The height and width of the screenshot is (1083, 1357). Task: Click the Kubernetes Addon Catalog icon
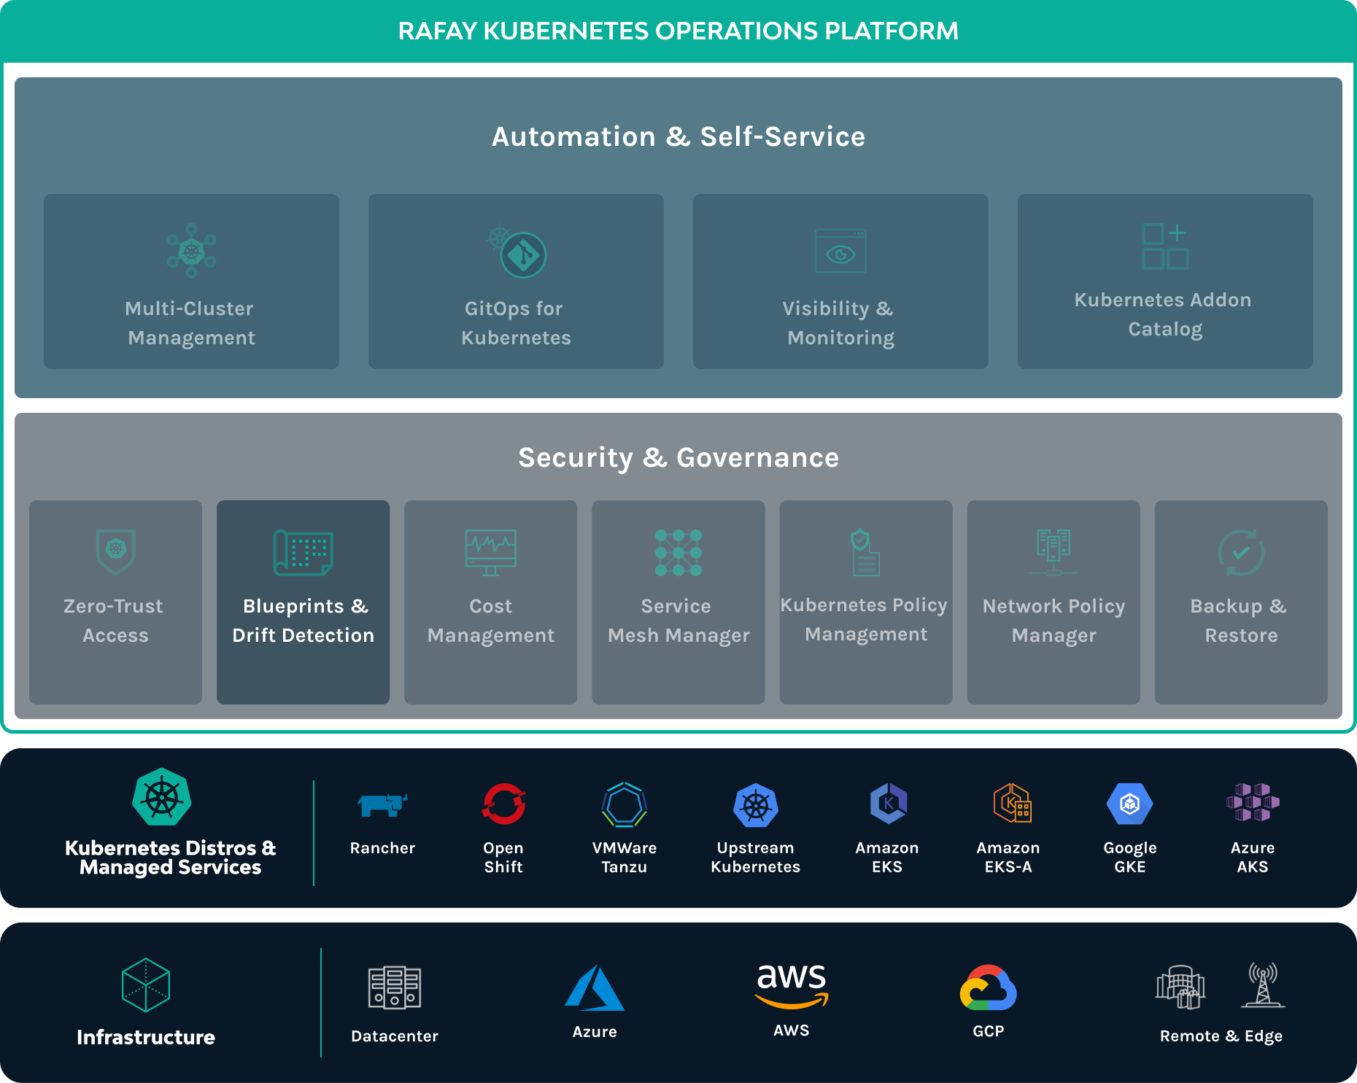1165,247
